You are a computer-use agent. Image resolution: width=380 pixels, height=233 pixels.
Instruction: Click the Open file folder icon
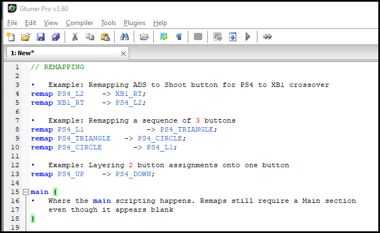point(25,37)
